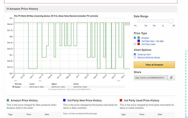Viewport: 188px width, 118px height.
Task: Enable the 3rd Party Used checkbox
Action: click(x=135, y=44)
